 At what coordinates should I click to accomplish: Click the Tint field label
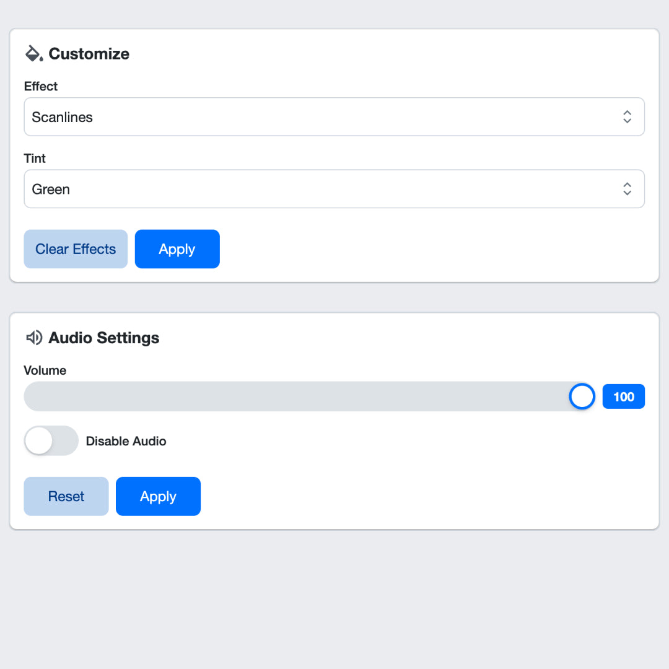coord(35,158)
